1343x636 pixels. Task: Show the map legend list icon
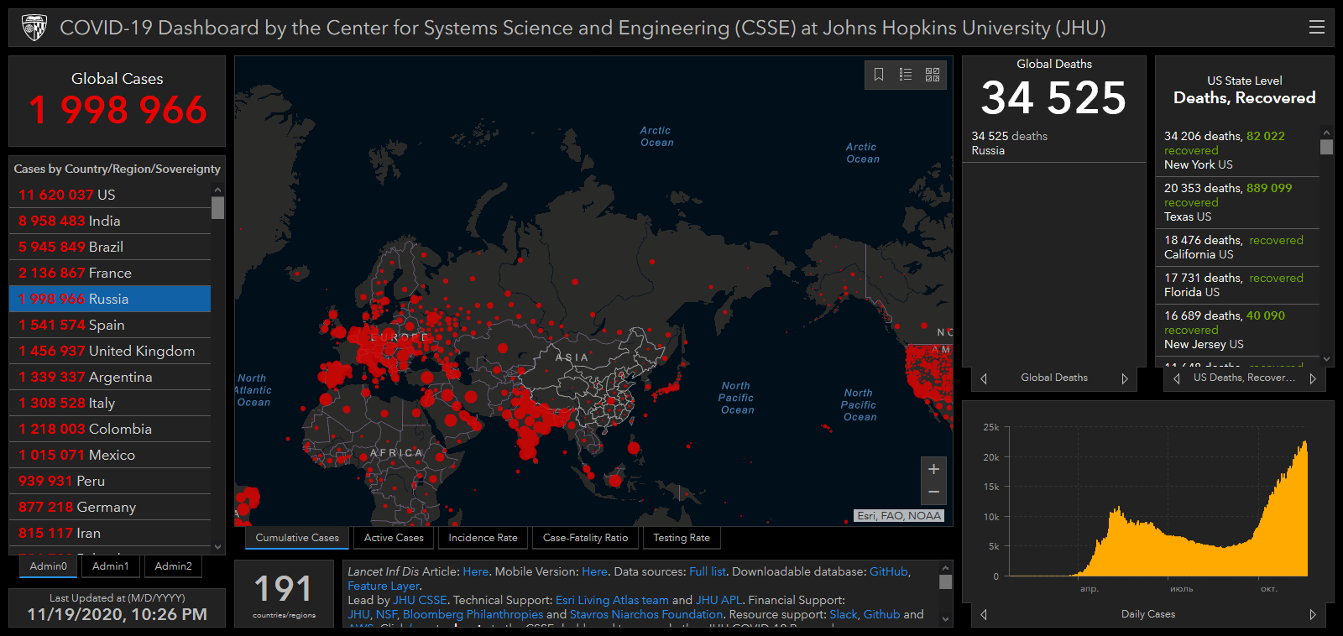(906, 75)
